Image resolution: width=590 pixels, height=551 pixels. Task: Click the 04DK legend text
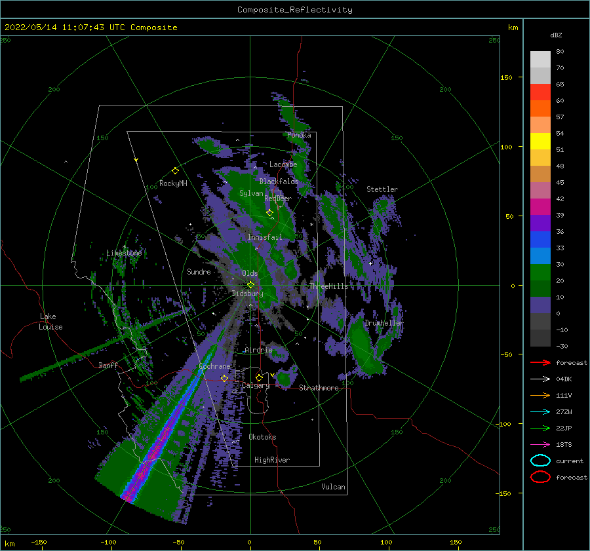564,379
